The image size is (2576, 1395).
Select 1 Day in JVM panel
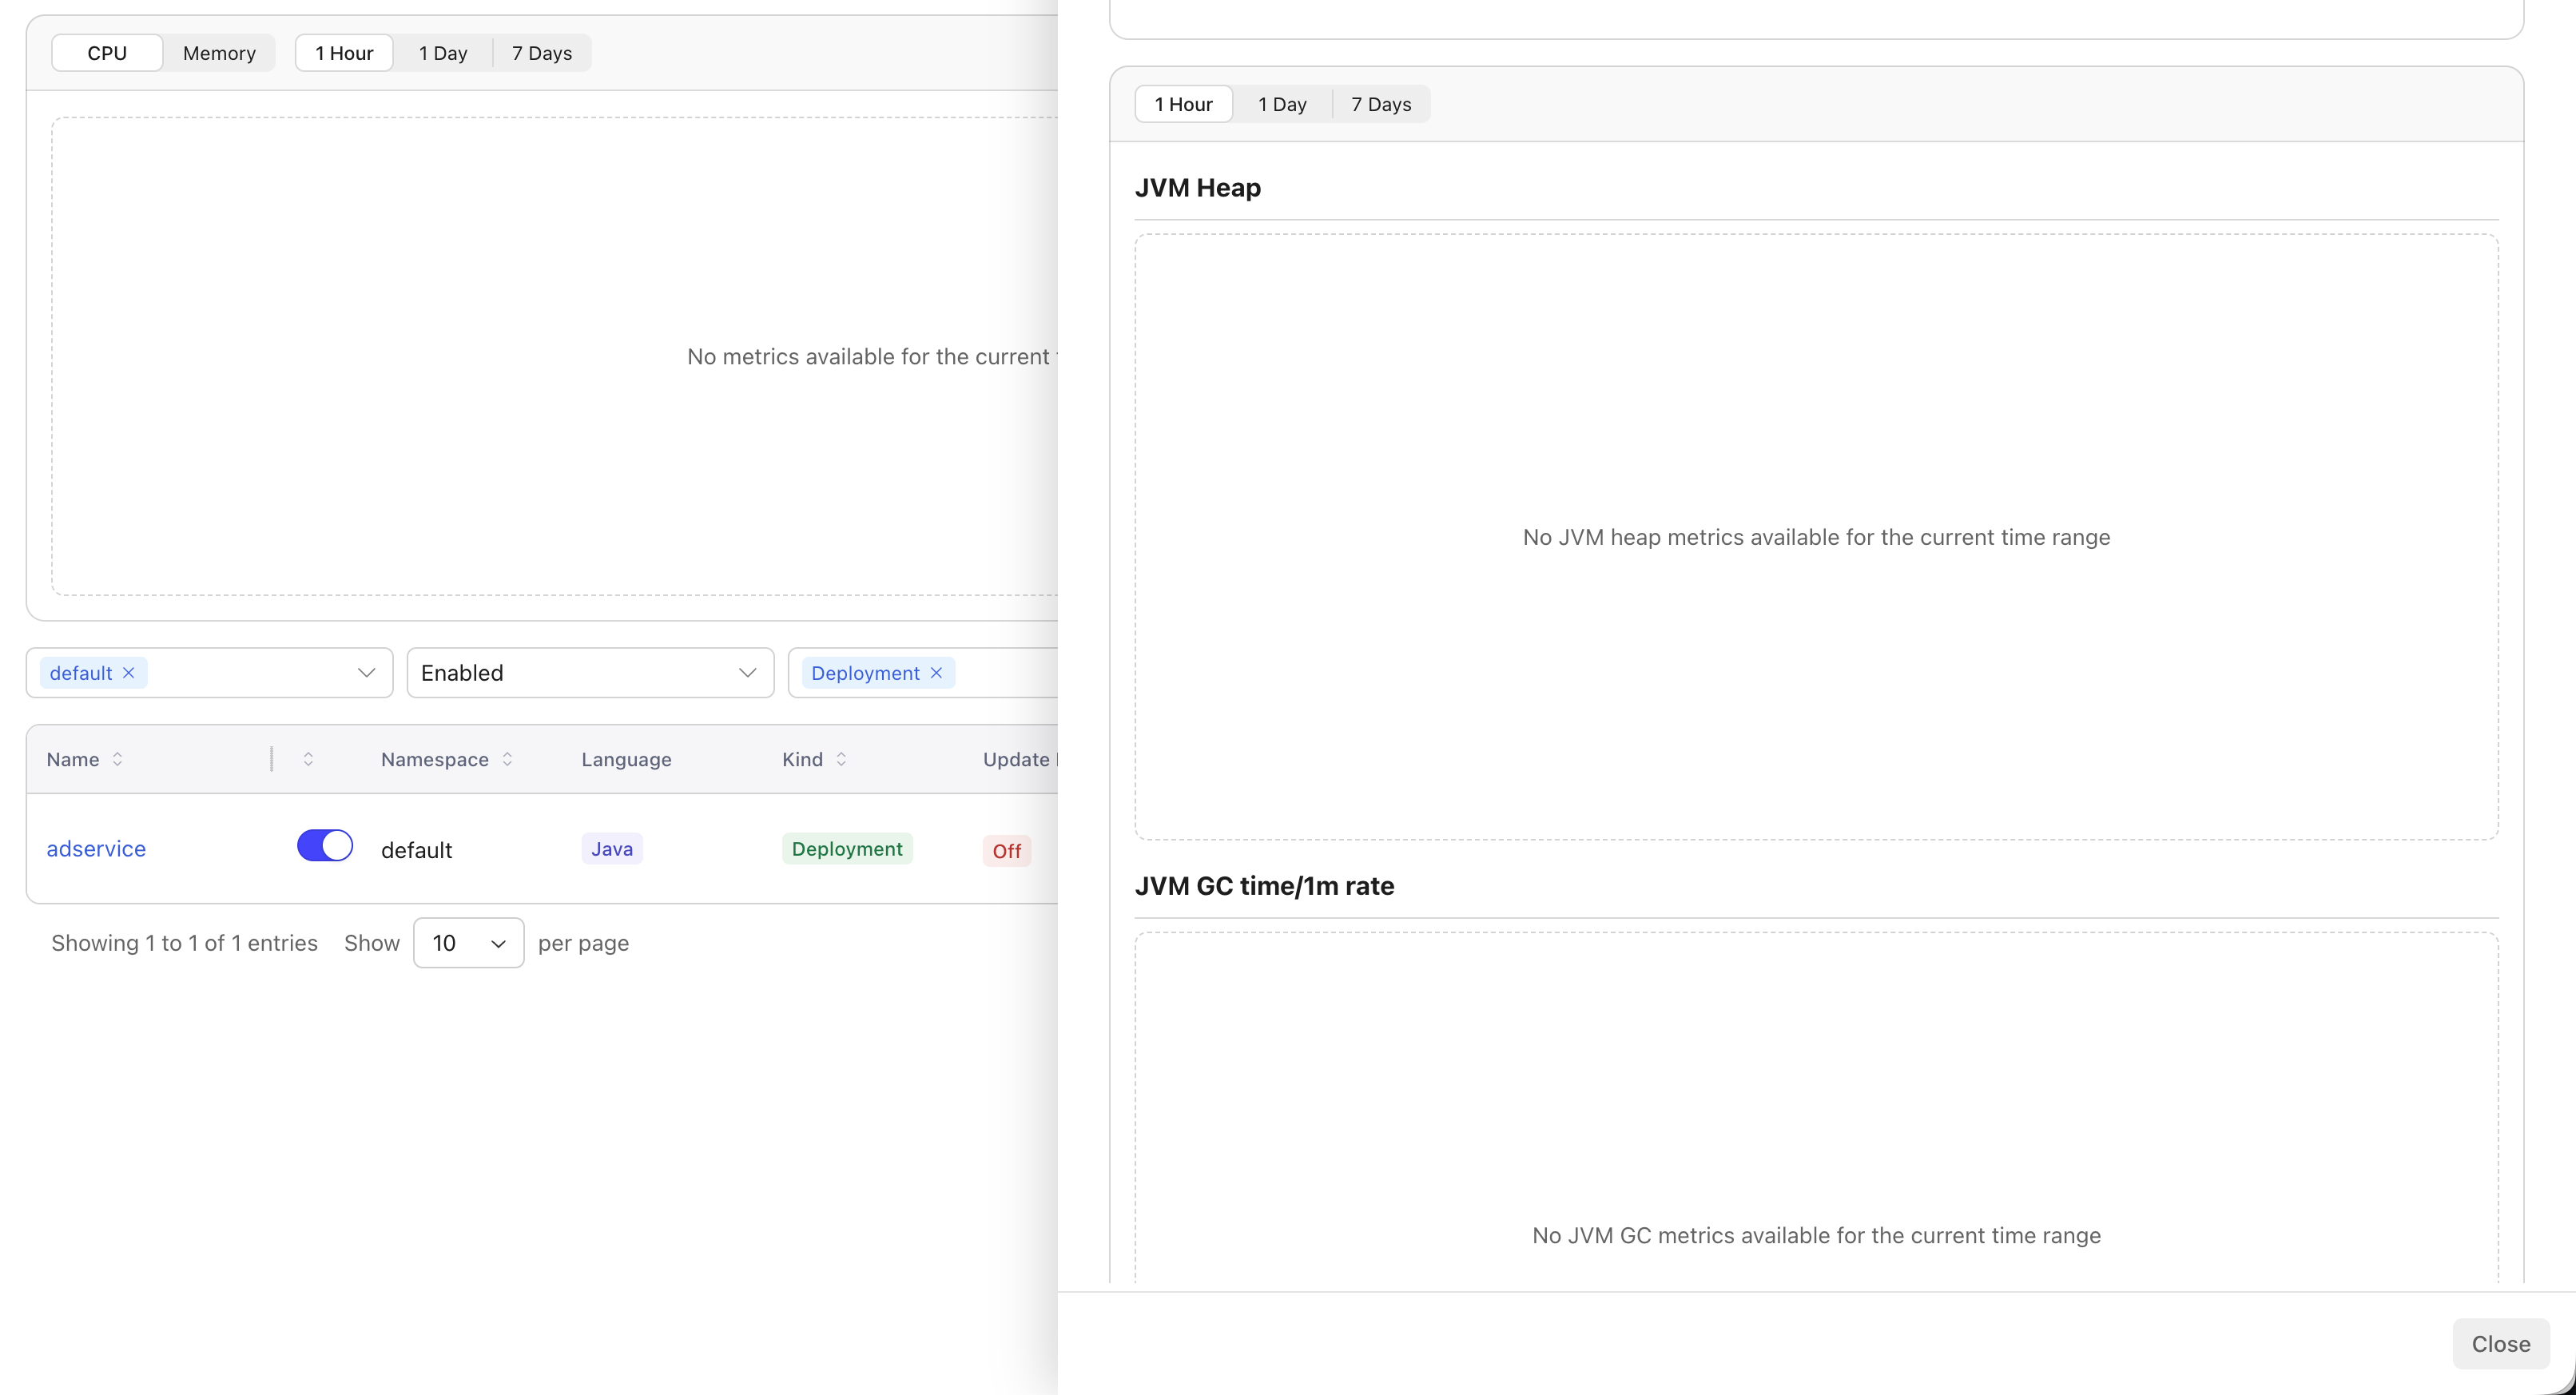[1282, 104]
